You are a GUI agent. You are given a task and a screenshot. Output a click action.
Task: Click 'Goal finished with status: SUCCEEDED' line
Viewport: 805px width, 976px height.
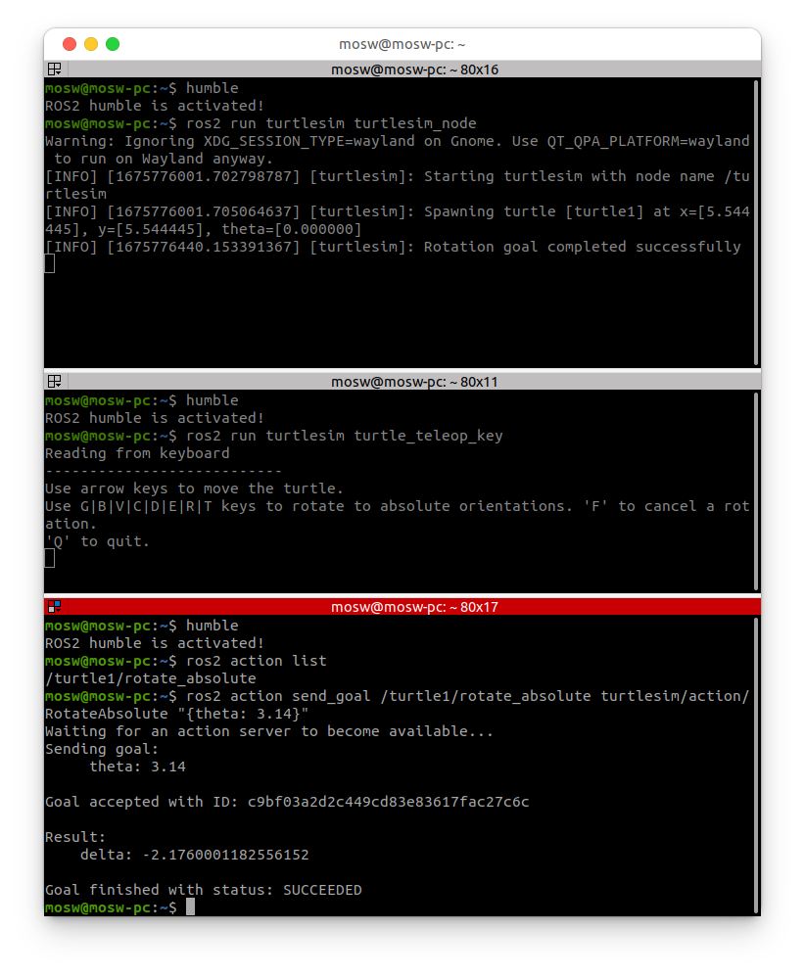coord(203,891)
